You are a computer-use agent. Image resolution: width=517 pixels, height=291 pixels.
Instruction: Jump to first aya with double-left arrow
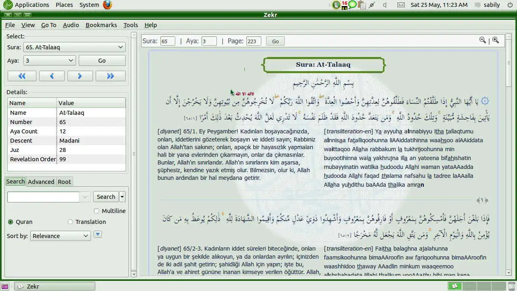(22, 76)
